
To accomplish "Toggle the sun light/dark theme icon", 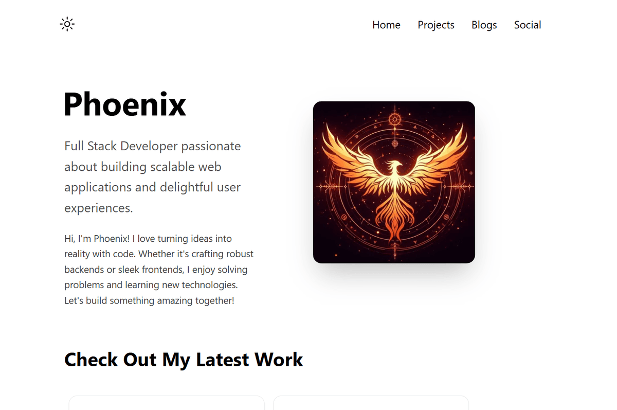I will 67,24.
